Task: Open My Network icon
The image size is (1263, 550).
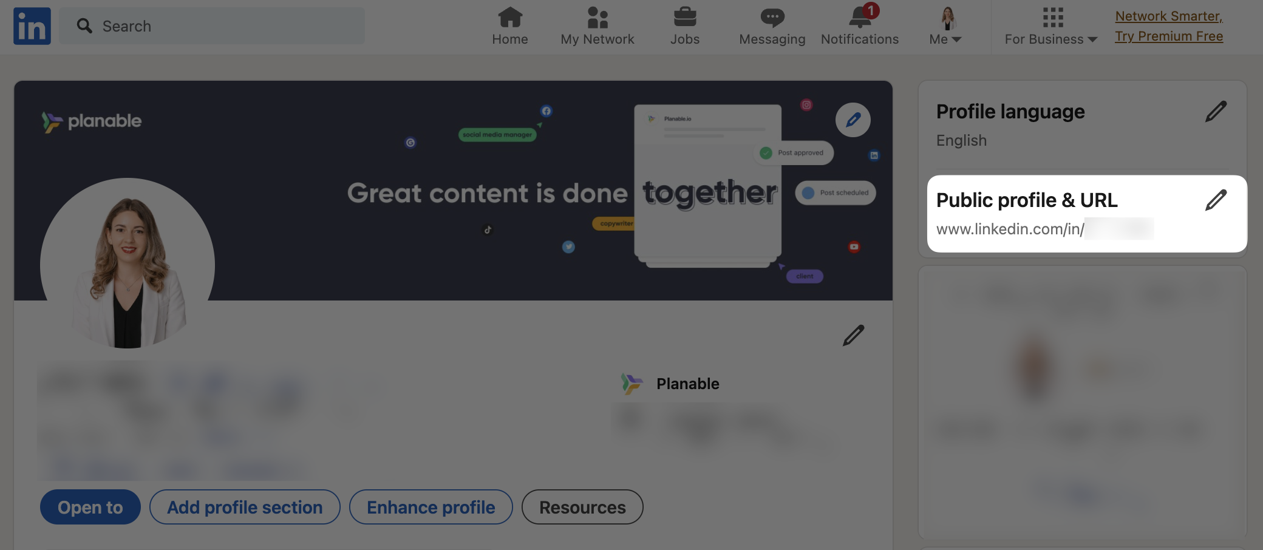Action: [x=597, y=17]
